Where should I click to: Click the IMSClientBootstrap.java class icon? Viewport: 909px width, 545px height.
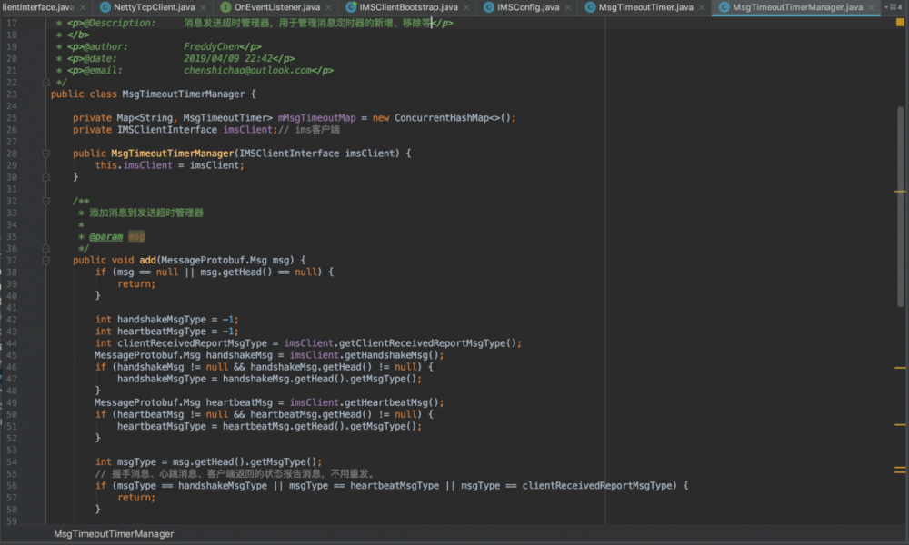coord(351,7)
